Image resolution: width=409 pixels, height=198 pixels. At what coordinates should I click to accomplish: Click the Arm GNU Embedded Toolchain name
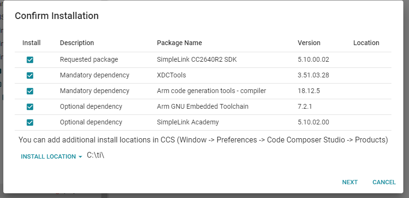pos(203,106)
